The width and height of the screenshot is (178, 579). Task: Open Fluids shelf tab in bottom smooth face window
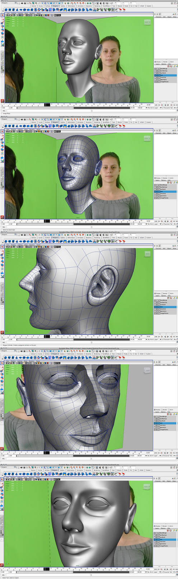point(126,470)
